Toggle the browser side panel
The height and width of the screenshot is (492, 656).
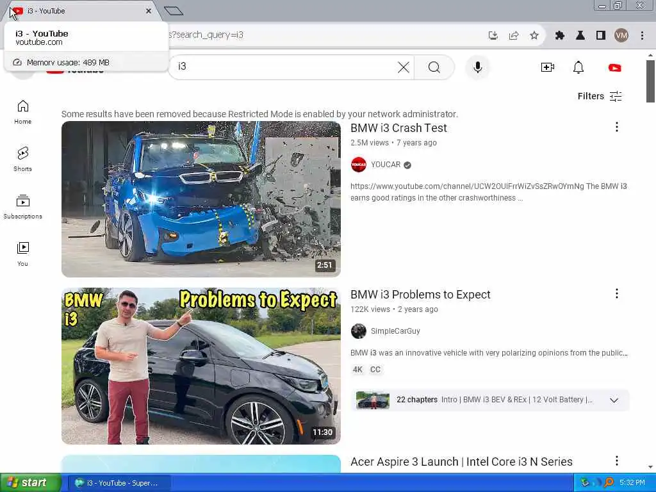pos(601,35)
